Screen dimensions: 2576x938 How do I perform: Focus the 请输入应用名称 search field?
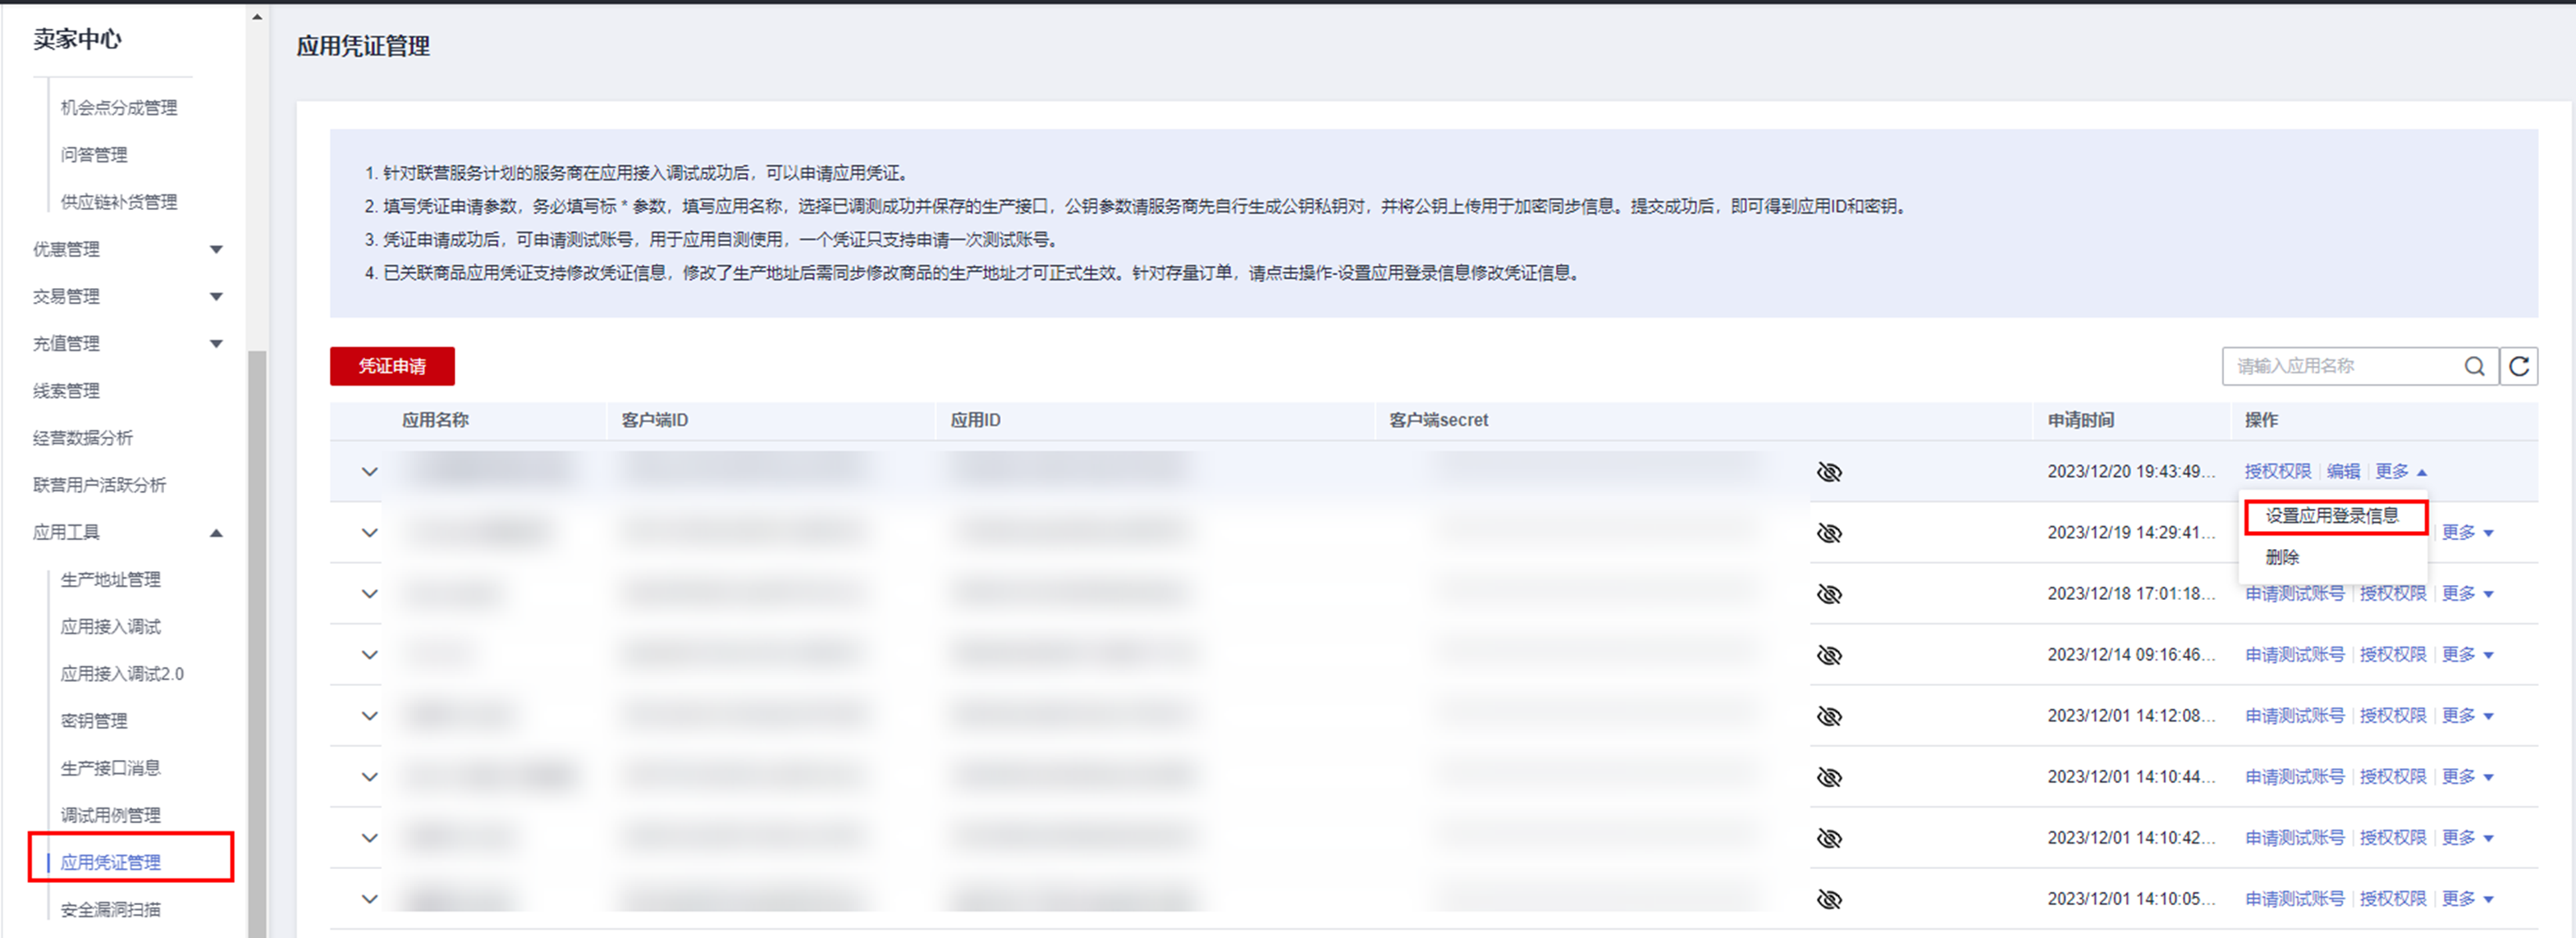2340,366
